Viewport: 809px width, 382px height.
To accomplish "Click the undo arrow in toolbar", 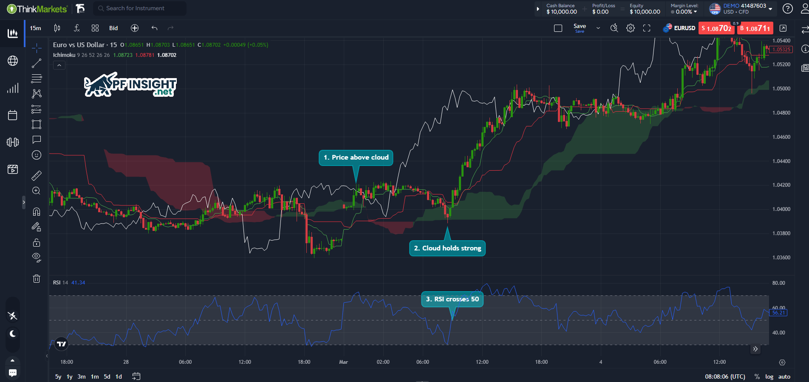I will click(x=154, y=28).
